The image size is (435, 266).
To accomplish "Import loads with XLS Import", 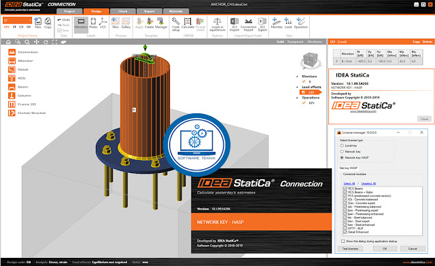I will click(234, 24).
